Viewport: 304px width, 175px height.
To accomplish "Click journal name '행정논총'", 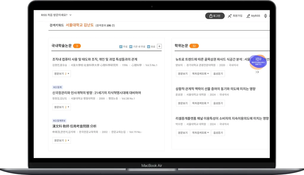I will click(x=113, y=99).
